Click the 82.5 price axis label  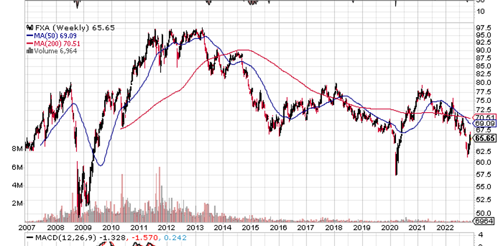(483, 74)
